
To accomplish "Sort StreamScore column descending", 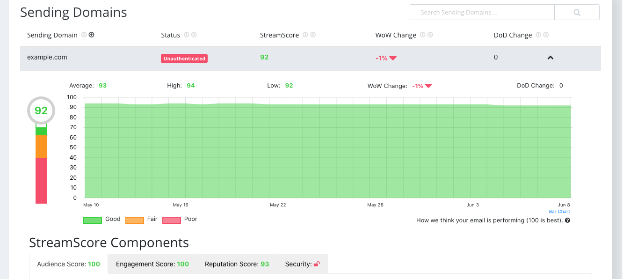I will pos(305,35).
